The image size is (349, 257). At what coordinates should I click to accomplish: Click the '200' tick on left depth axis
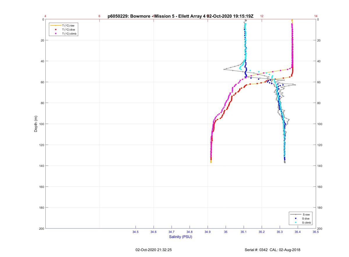(x=41, y=229)
